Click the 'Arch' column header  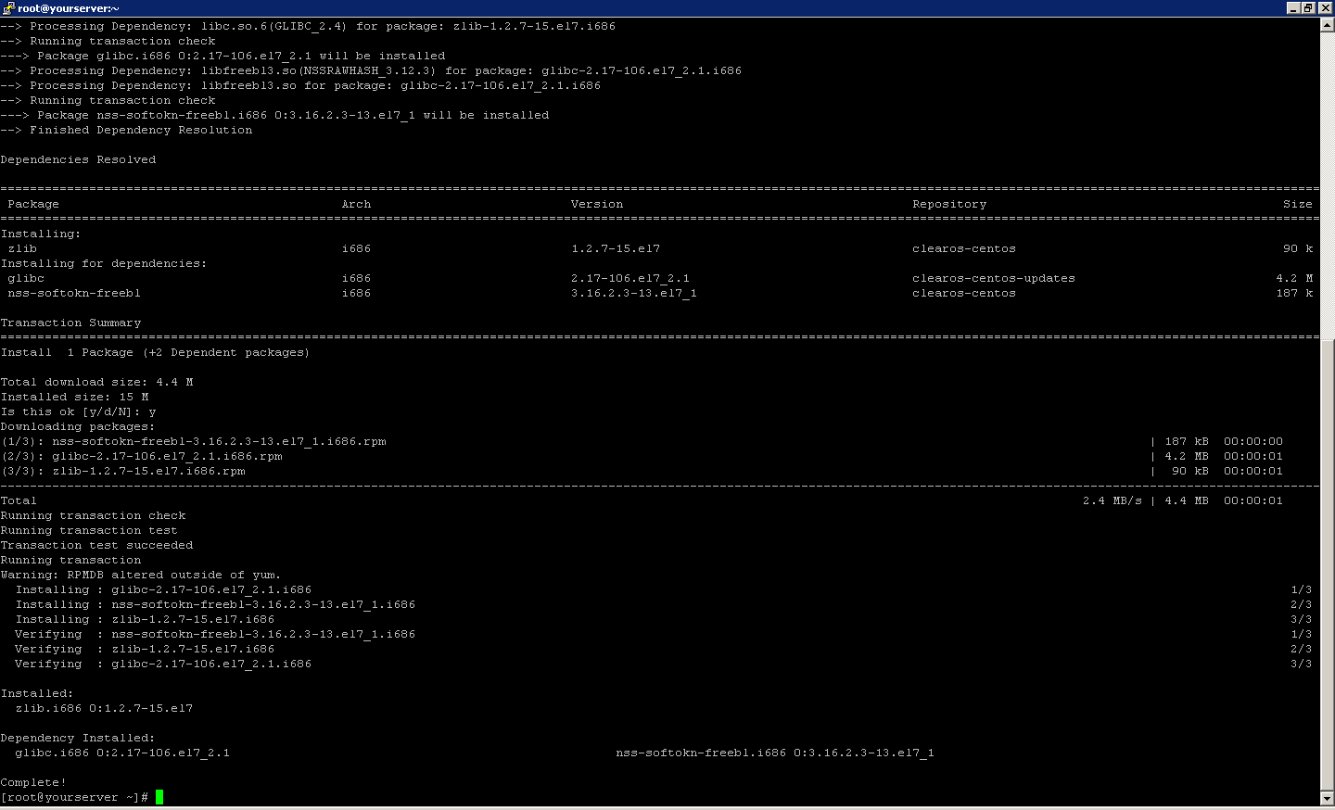356,204
